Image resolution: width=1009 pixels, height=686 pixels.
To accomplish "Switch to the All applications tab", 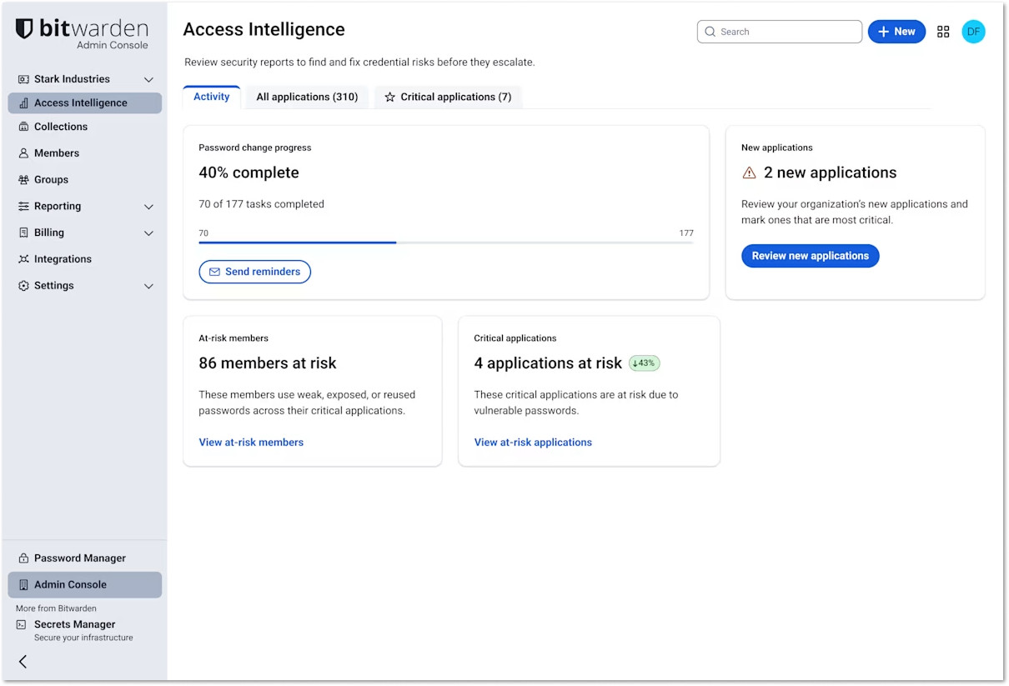I will [307, 97].
